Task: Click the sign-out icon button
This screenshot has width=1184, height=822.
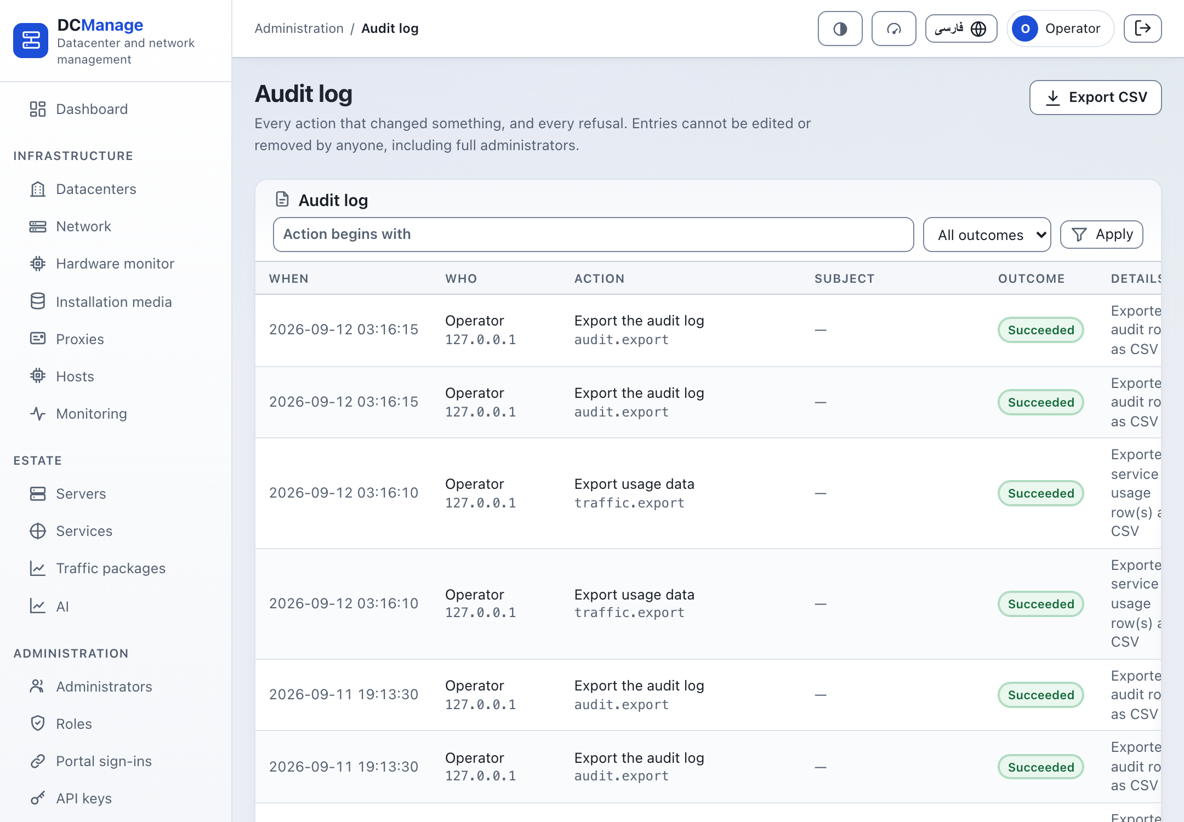Action: tap(1142, 28)
